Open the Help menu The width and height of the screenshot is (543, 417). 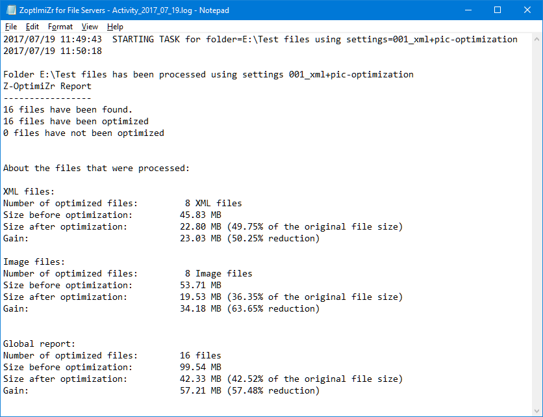(115, 27)
